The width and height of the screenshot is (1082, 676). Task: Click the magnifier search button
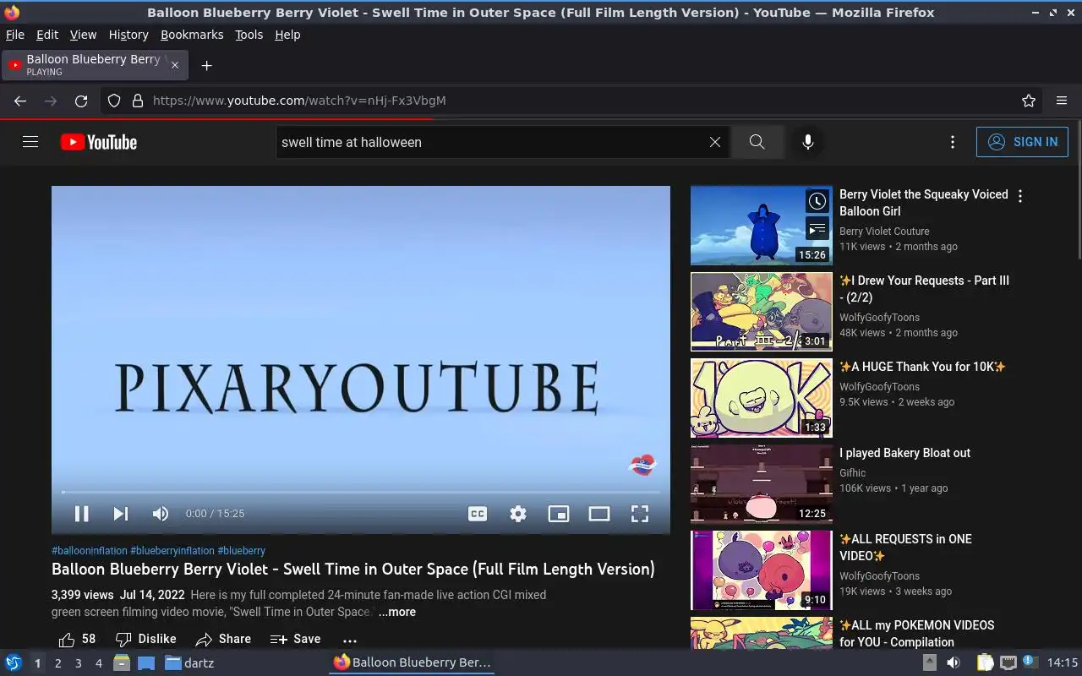(757, 142)
